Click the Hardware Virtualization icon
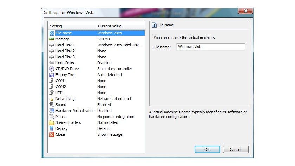 52,111
